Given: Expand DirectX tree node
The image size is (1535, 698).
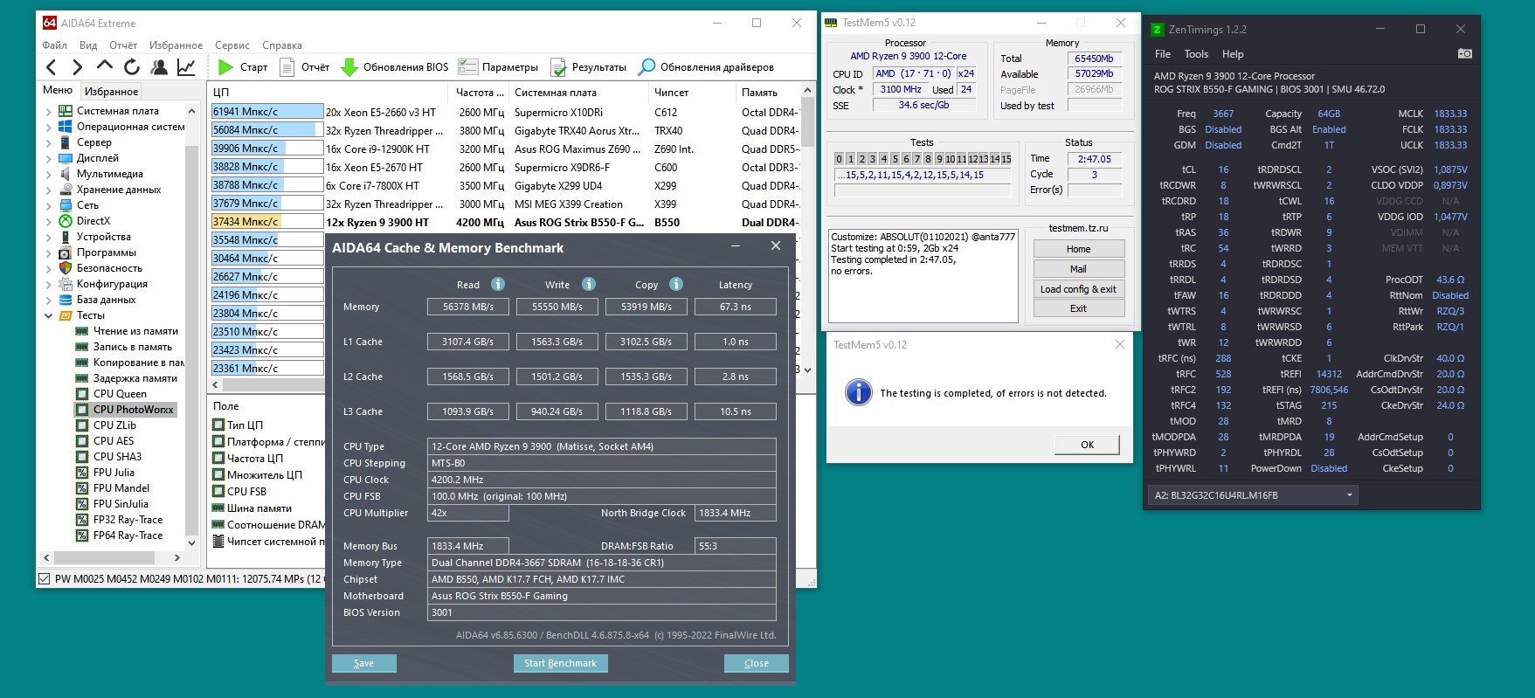Looking at the screenshot, I should click(48, 221).
